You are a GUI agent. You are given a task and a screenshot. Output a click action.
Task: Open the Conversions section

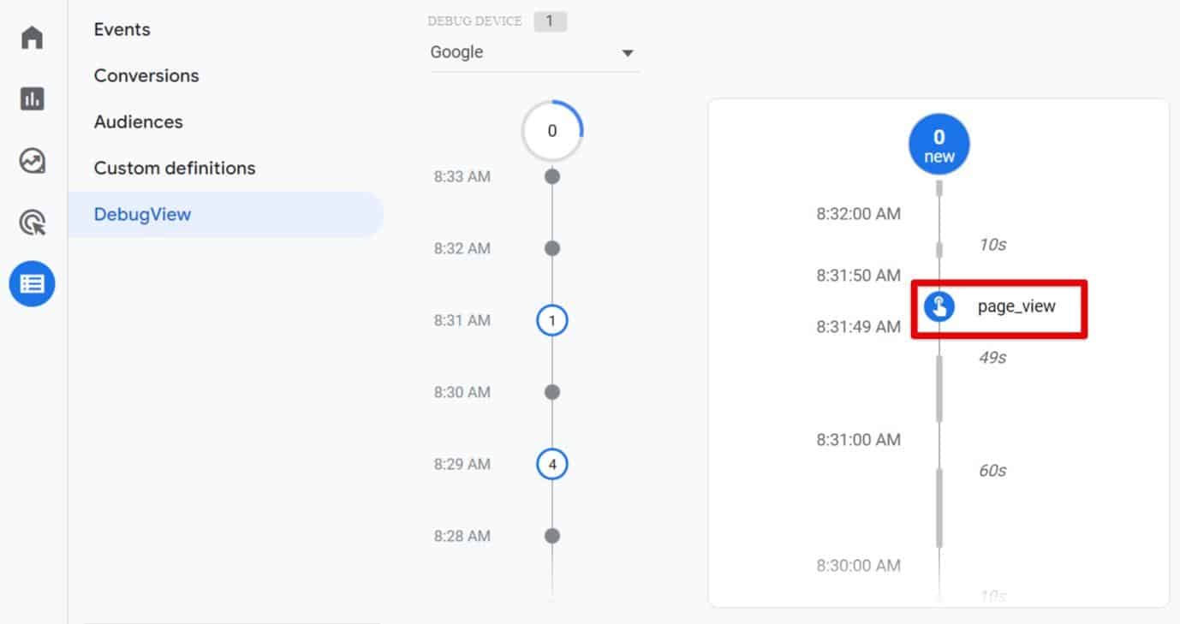pyautogui.click(x=146, y=75)
